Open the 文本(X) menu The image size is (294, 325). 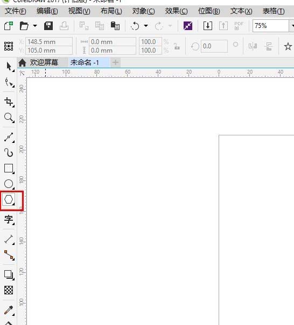(241, 11)
